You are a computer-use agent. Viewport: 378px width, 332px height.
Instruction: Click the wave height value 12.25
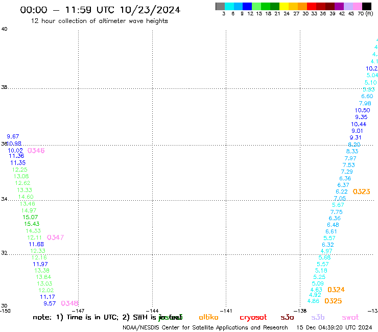tap(20, 170)
